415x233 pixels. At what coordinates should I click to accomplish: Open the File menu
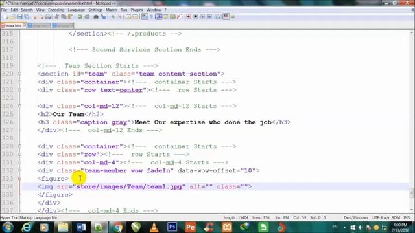click(x=4, y=10)
